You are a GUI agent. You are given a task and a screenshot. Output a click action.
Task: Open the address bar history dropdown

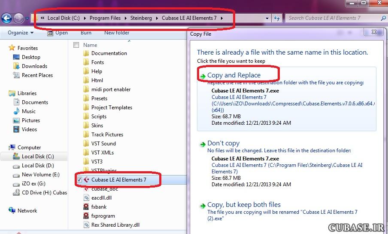click(x=267, y=18)
